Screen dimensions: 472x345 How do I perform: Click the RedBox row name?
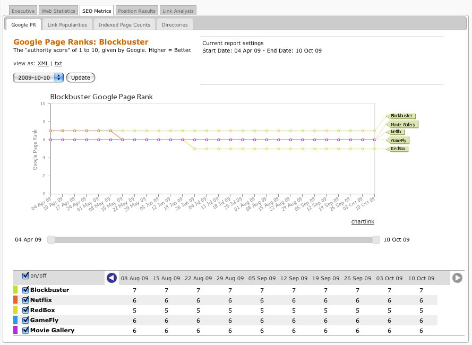pyautogui.click(x=42, y=310)
